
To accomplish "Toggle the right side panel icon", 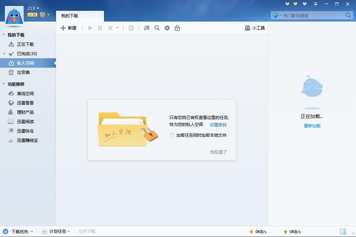I will [343, 231].
